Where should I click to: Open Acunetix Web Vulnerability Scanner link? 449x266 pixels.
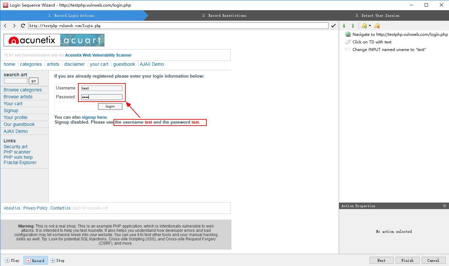tap(98, 55)
